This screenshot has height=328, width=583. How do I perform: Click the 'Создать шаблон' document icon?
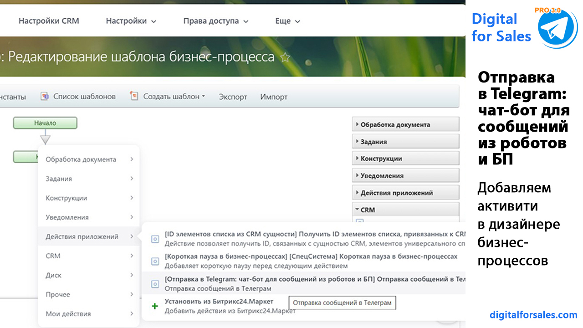(134, 96)
